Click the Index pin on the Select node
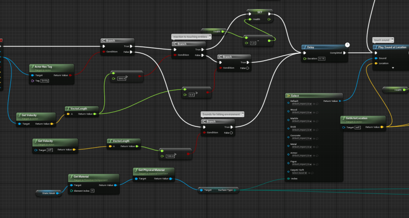409x218 pixels. coord(288,178)
